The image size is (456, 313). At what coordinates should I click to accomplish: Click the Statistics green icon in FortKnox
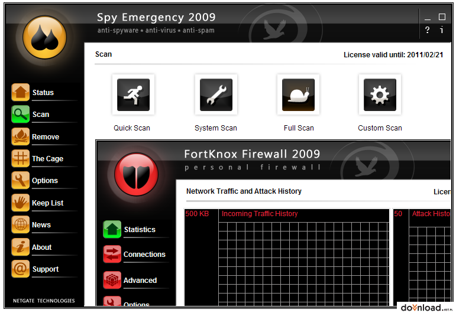pyautogui.click(x=112, y=229)
